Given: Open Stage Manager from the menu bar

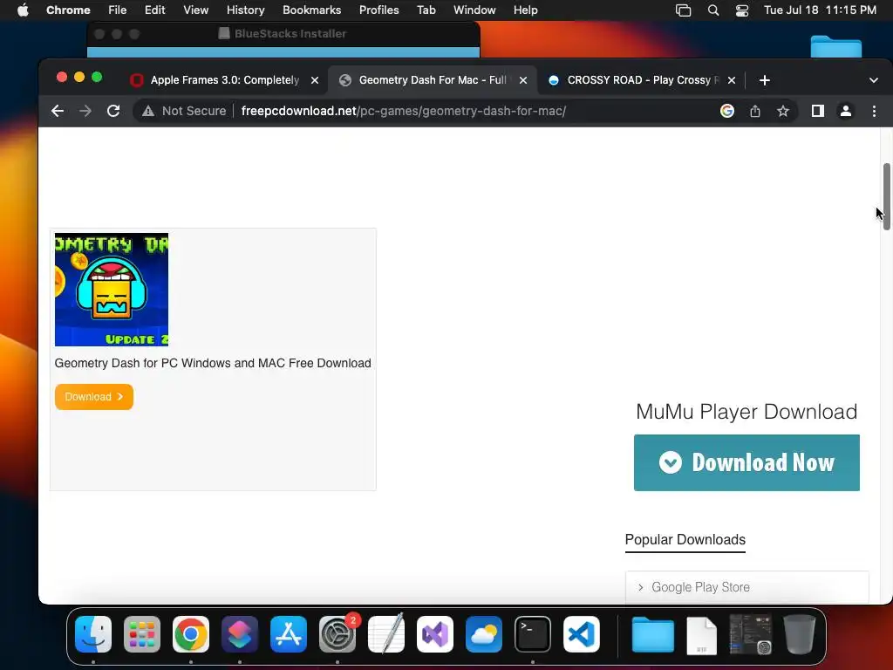Looking at the screenshot, I should pyautogui.click(x=684, y=10).
